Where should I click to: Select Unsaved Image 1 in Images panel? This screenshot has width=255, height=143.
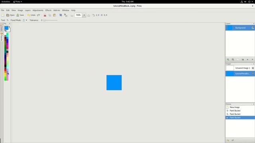click(240, 68)
